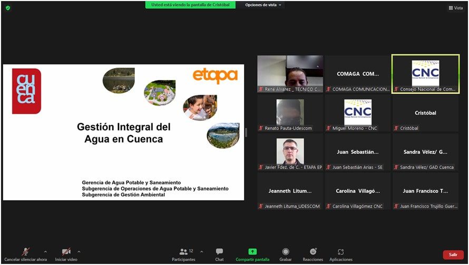
Task: Select Renato Pauta-Udescom tile
Action: tap(290, 113)
